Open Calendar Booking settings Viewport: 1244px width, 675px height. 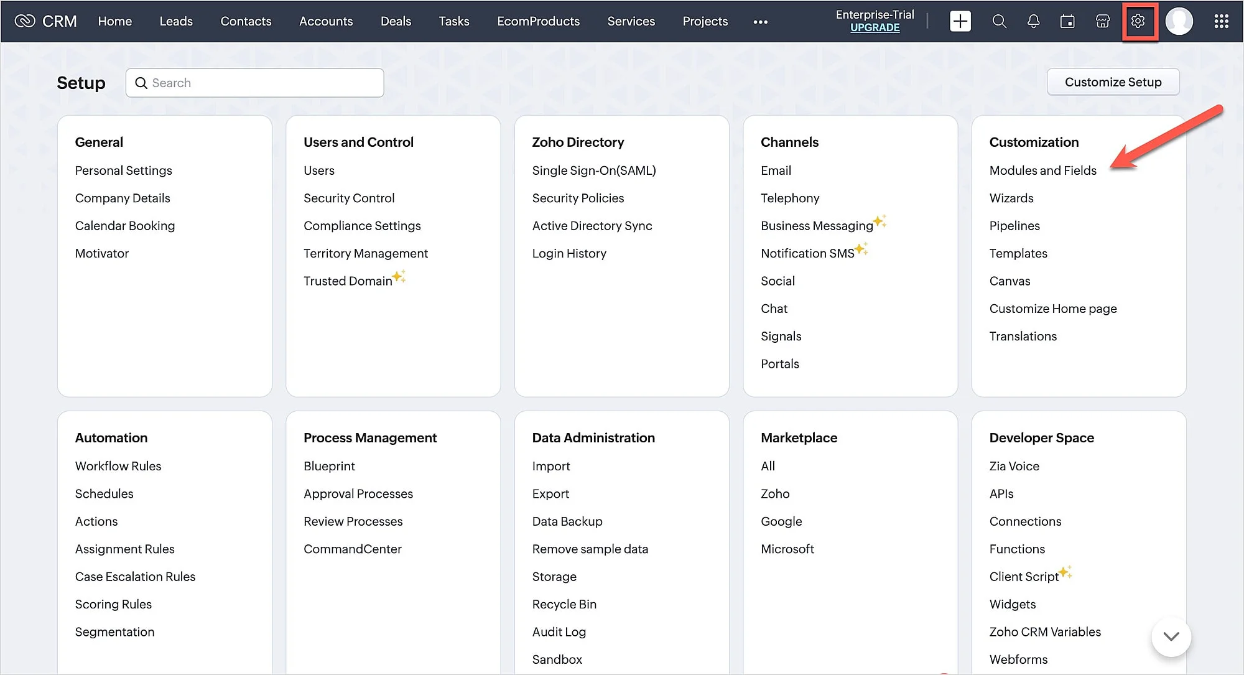[x=125, y=226]
